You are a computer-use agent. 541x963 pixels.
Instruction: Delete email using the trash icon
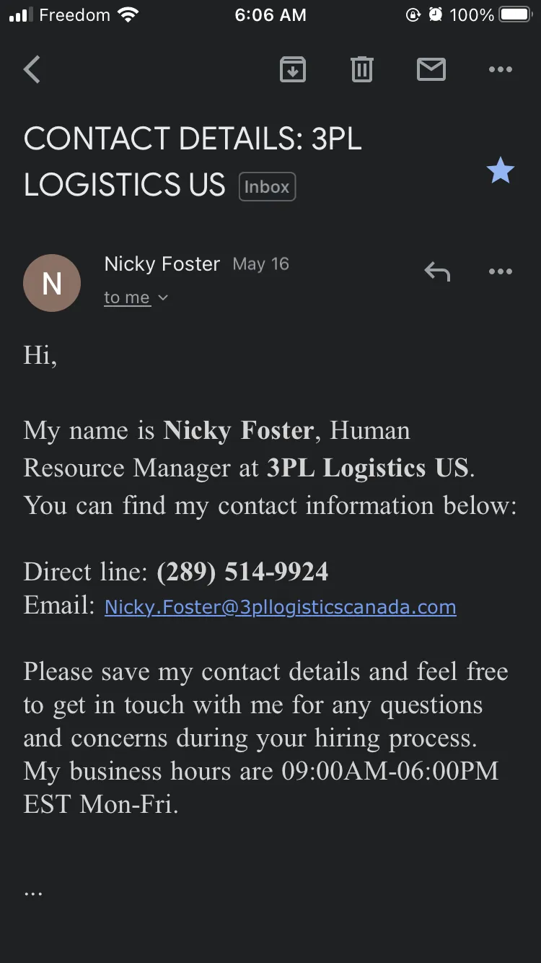tap(361, 70)
